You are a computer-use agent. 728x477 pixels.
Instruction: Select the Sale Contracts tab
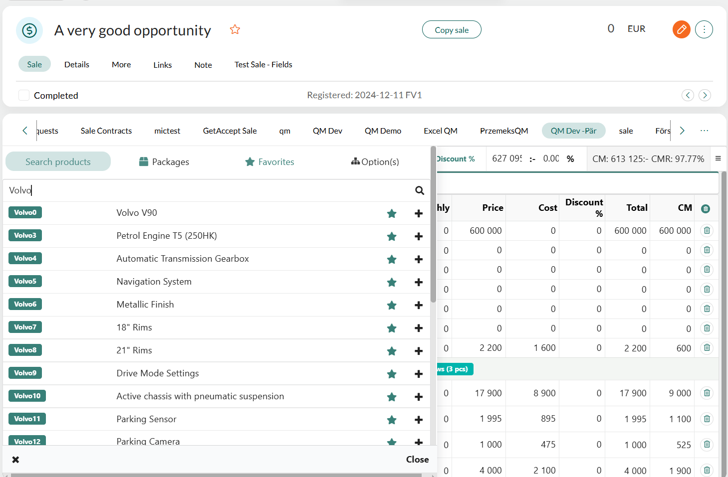[x=106, y=131]
